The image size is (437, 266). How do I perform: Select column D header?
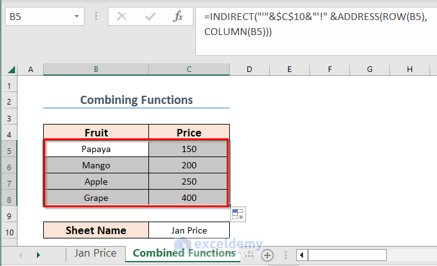[x=249, y=69]
